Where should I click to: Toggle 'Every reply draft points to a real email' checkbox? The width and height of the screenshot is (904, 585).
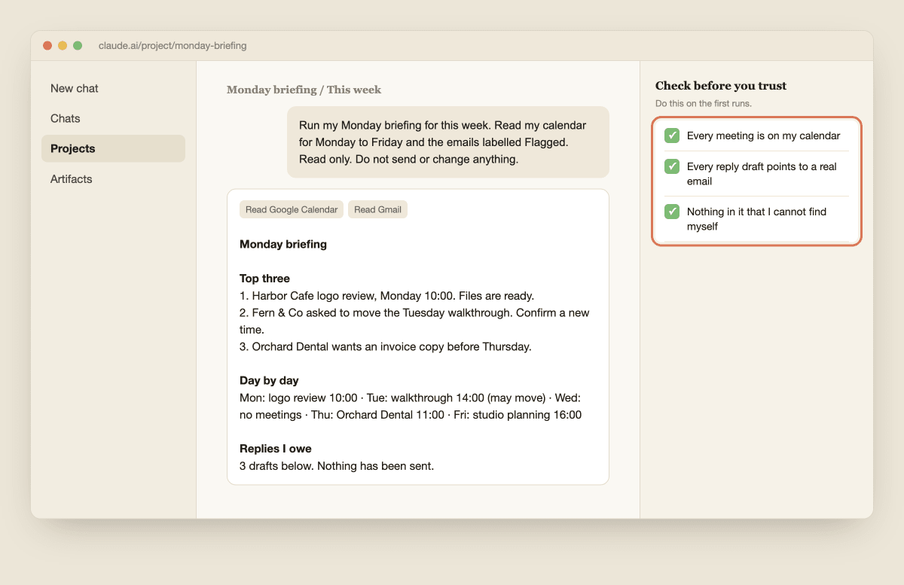[672, 166]
